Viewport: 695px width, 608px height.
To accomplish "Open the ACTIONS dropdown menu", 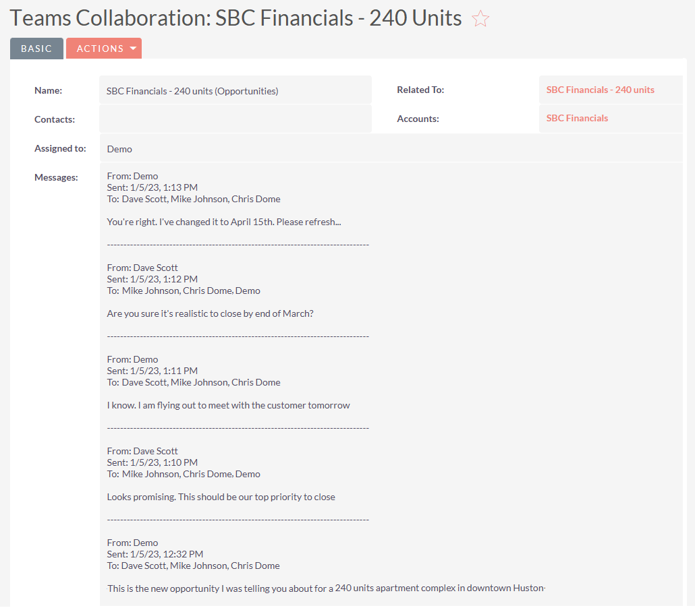I will (x=104, y=49).
